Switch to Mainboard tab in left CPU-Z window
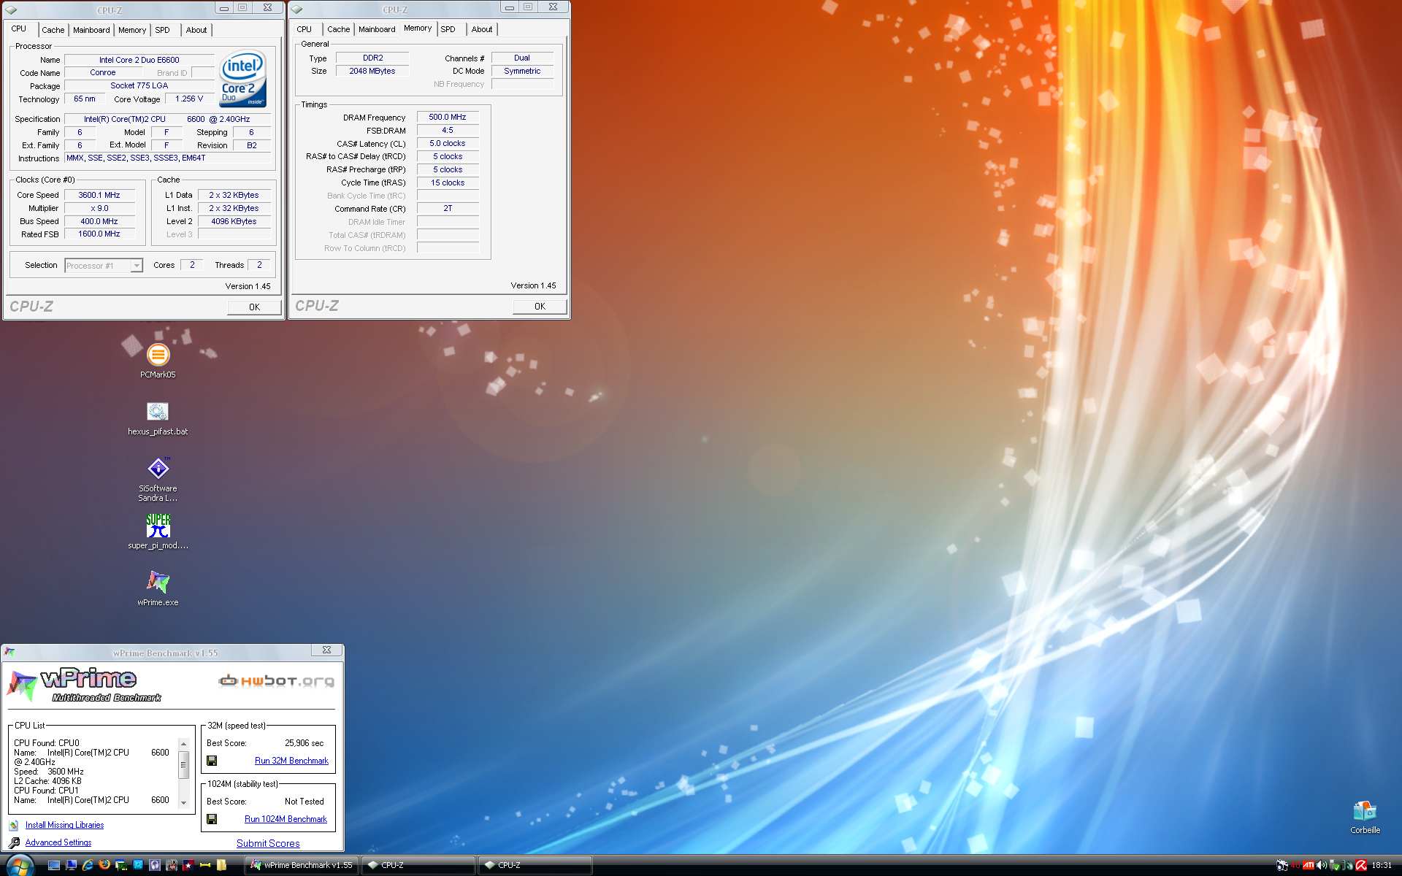This screenshot has height=876, width=1402. pos(91,30)
